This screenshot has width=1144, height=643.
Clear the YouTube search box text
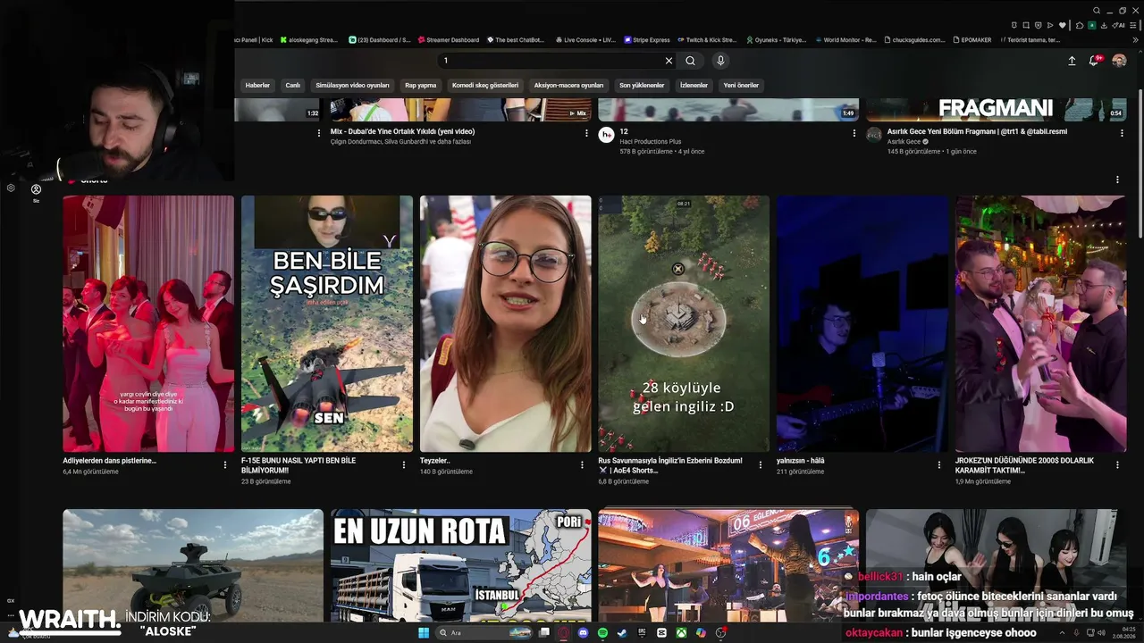click(x=669, y=61)
